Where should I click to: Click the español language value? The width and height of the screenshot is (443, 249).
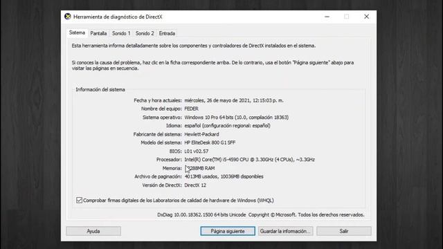pyautogui.click(x=228, y=126)
